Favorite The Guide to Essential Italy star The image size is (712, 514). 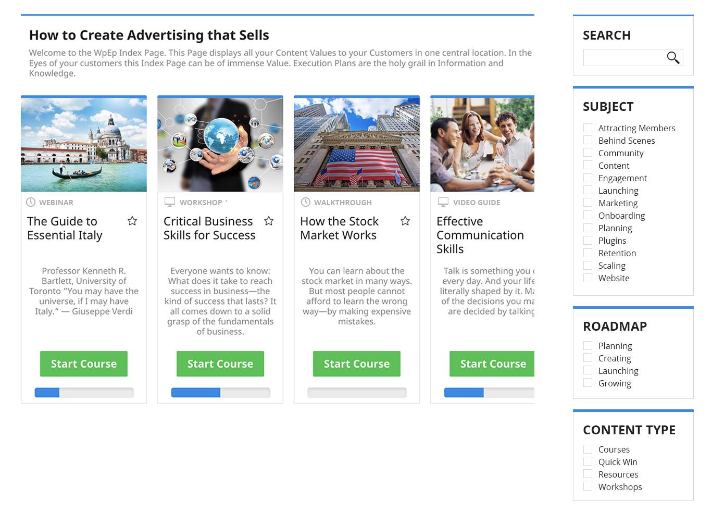132,221
